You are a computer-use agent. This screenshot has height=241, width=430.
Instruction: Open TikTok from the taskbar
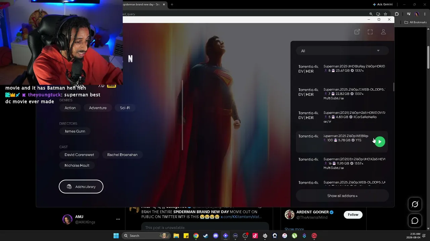click(x=255, y=236)
